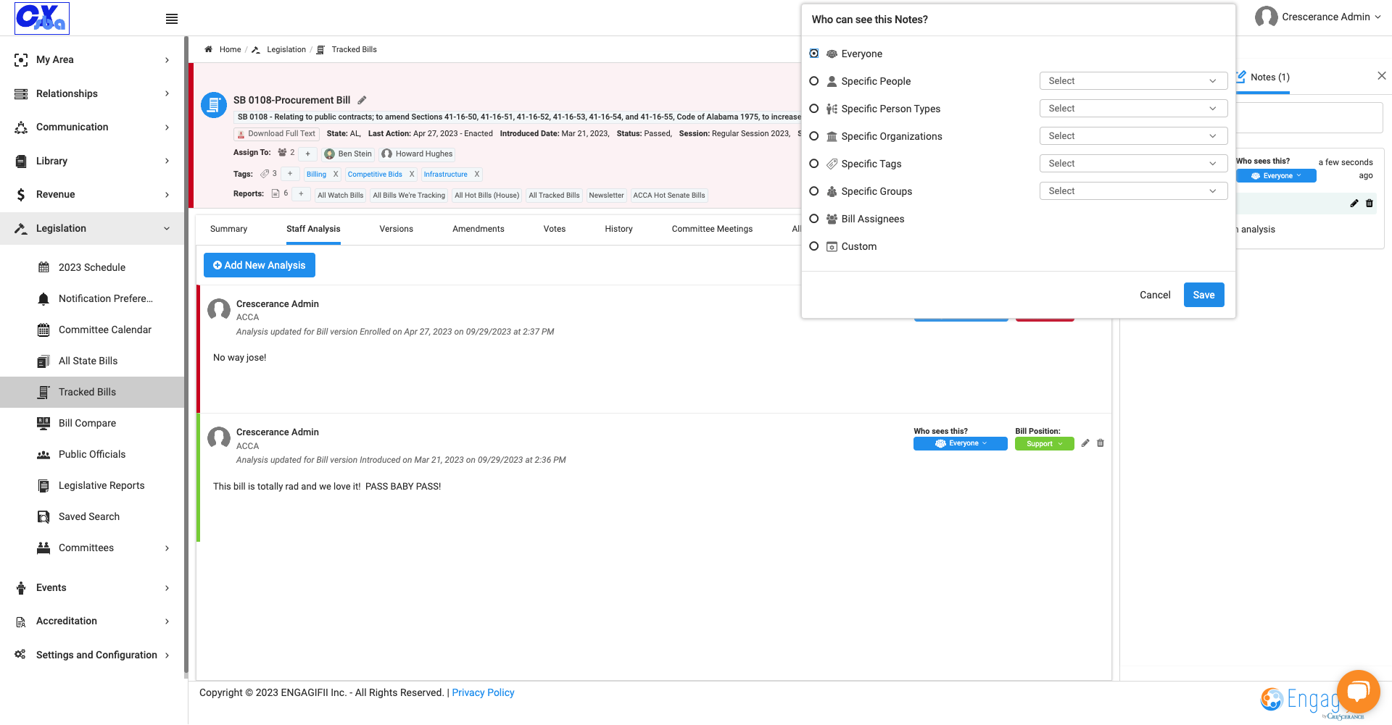
Task: Click the Notes (1) tab
Action: (1263, 77)
